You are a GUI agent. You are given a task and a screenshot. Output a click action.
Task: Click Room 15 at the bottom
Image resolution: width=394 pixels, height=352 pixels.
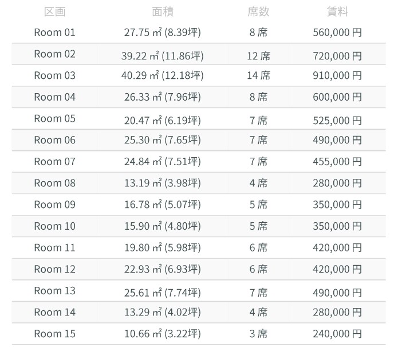[54, 334]
